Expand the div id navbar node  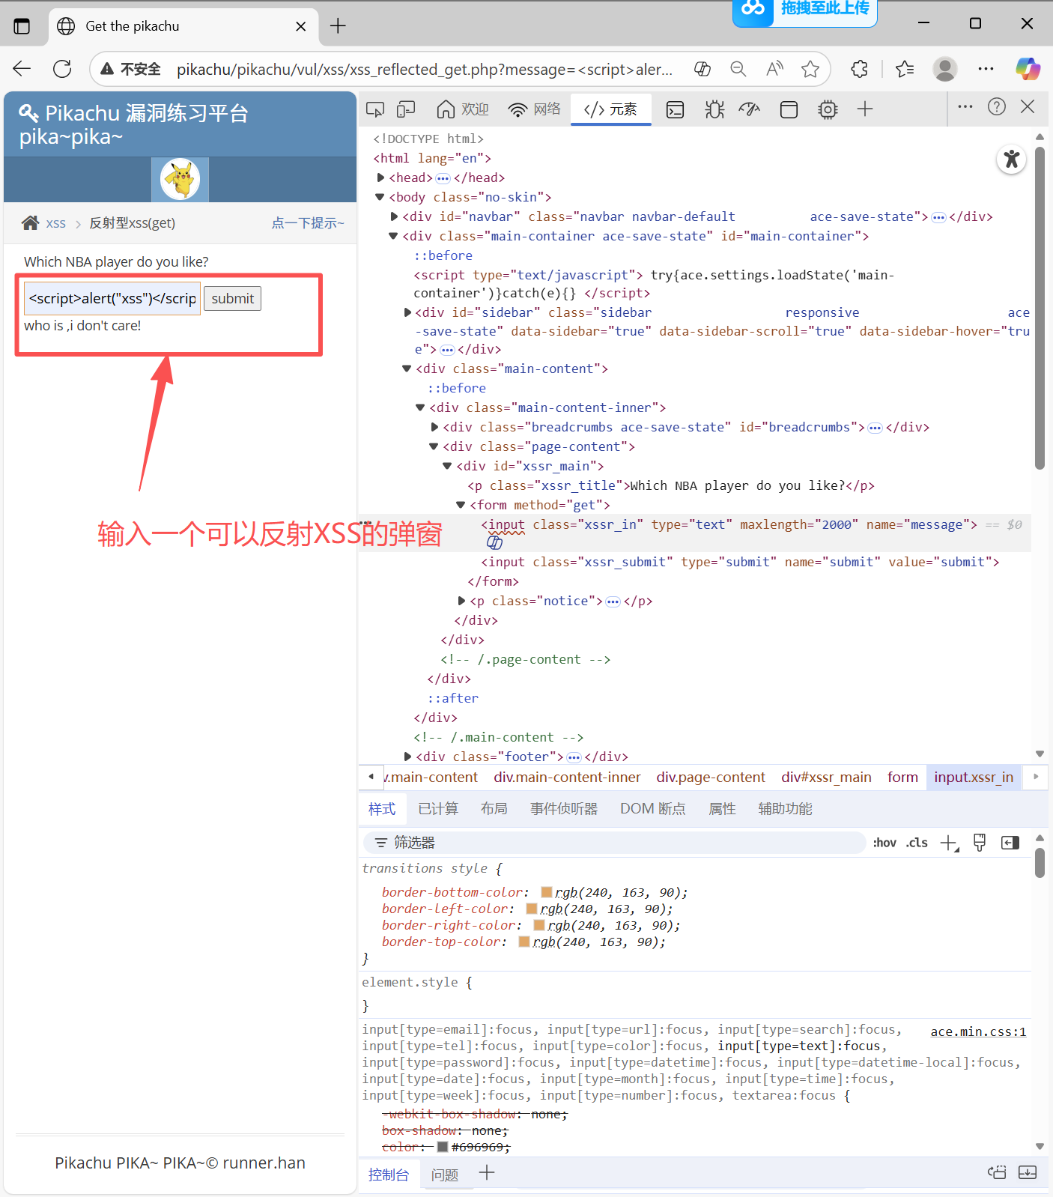click(394, 216)
